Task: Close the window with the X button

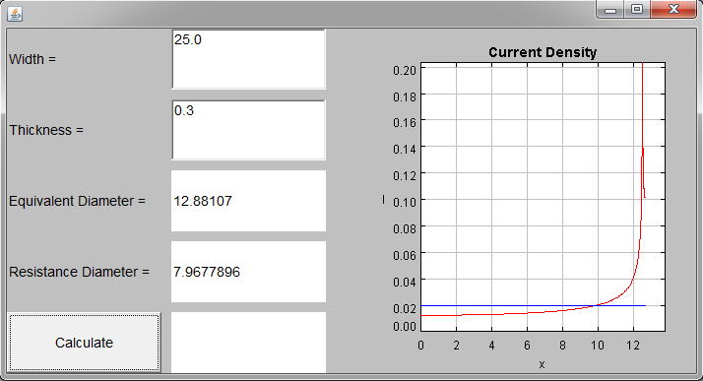Action: pos(673,10)
